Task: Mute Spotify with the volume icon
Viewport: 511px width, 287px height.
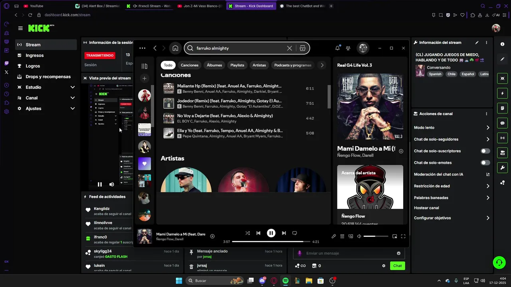Action: [x=359, y=236]
